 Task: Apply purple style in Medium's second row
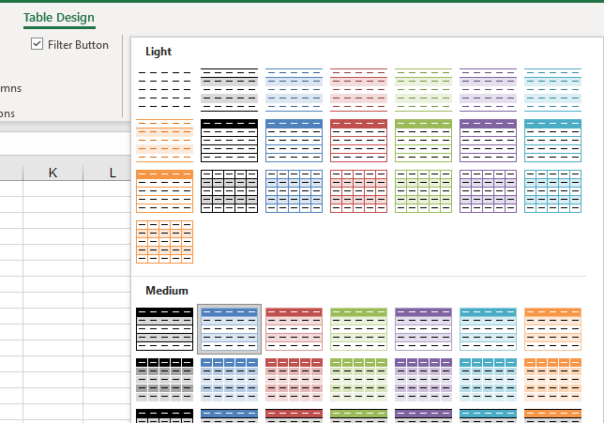click(423, 379)
